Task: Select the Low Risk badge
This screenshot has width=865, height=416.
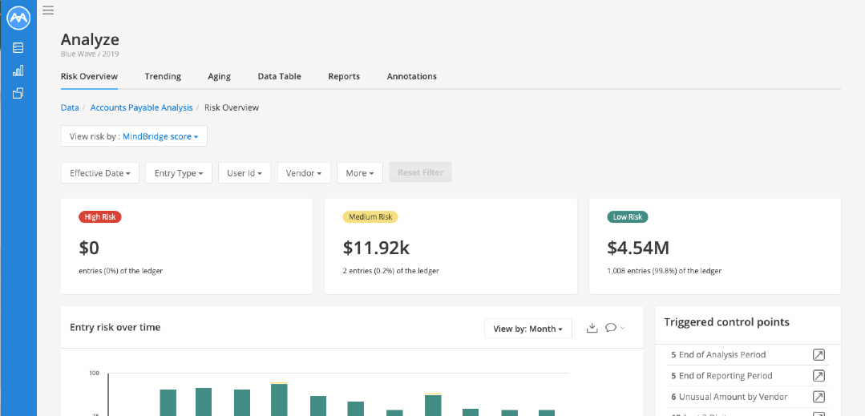Action: click(627, 217)
